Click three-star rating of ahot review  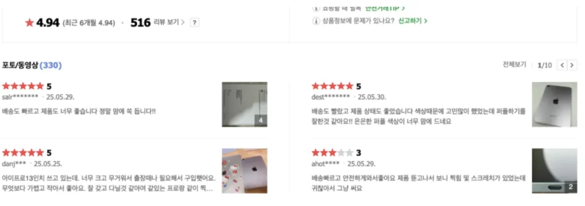(x=332, y=153)
